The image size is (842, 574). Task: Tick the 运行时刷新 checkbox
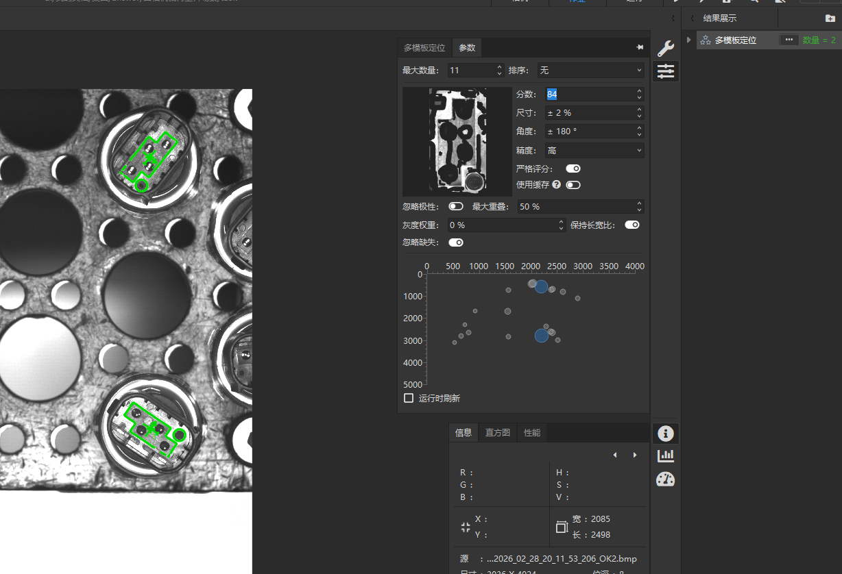(x=409, y=398)
